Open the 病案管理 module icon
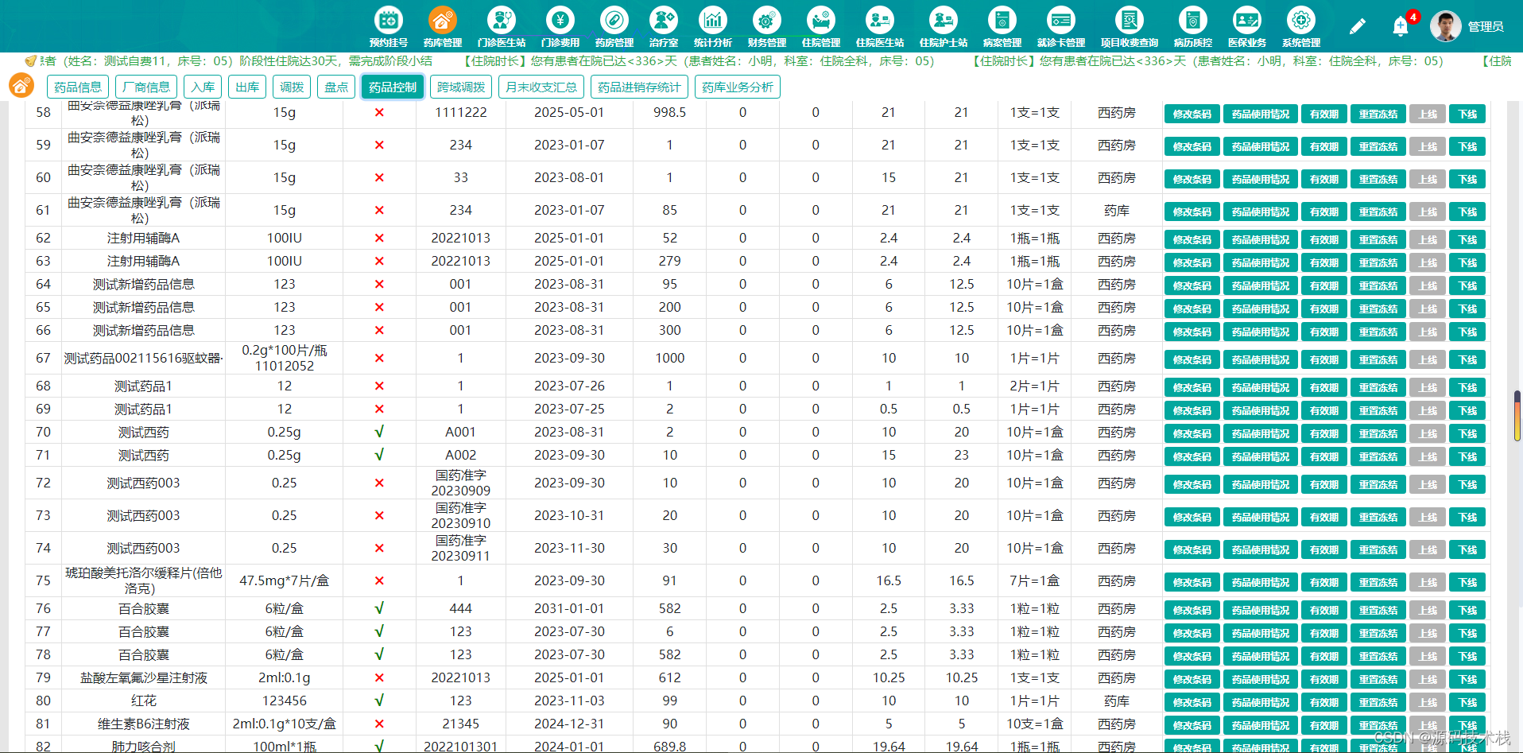Viewport: 1523px width, 753px height. coord(1002,20)
